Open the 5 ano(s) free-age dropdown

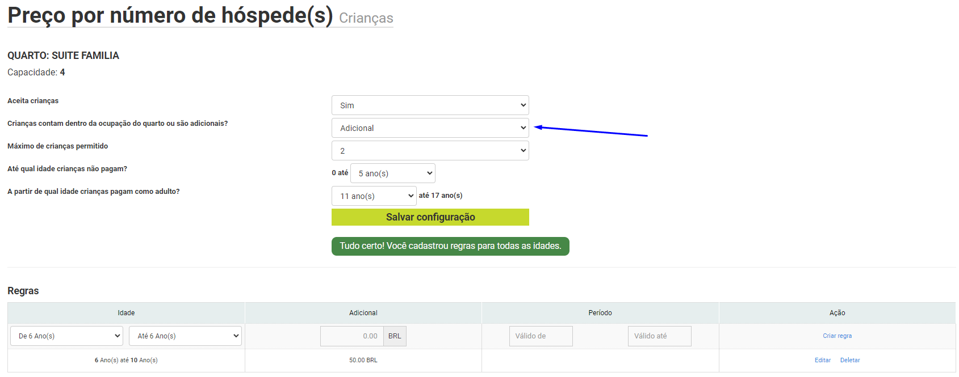coord(392,173)
